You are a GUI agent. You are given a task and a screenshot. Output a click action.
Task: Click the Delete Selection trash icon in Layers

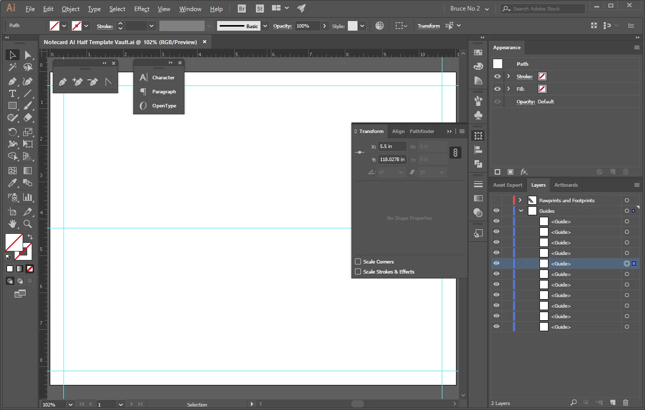click(x=625, y=402)
